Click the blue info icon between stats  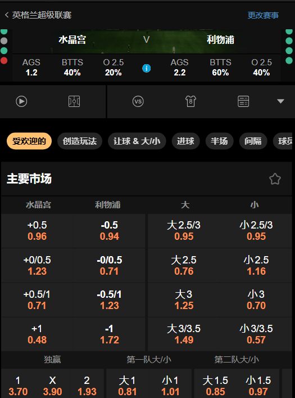pos(147,68)
